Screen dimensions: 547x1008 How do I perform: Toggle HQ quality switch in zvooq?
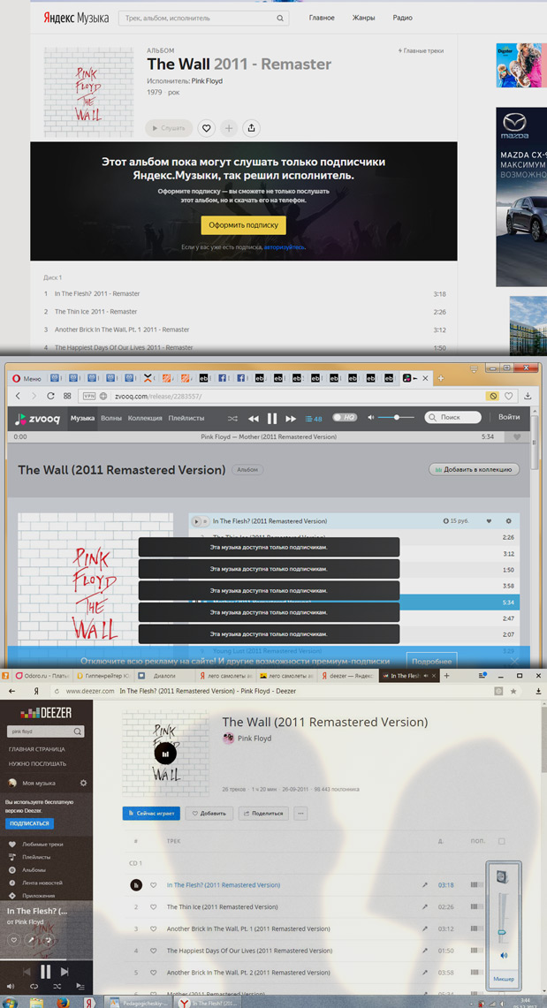pos(345,418)
